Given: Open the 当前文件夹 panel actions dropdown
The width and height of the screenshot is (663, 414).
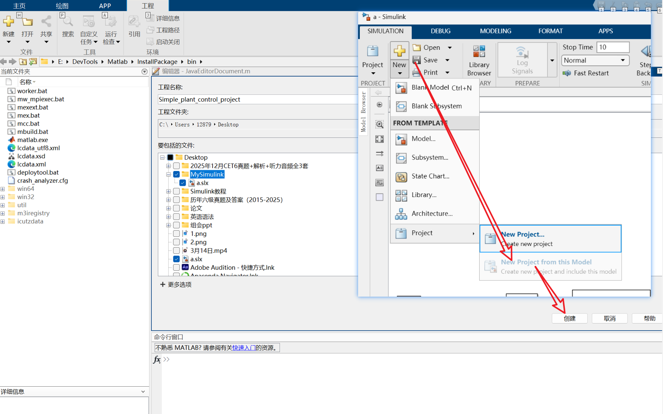Looking at the screenshot, I should pyautogui.click(x=144, y=71).
